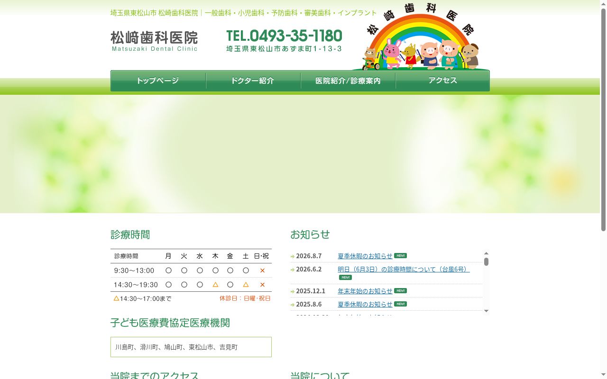Click the 松﨑歯科医院 Matsuzaki Dental Clinic logo
607x379 pixels.
[154, 41]
